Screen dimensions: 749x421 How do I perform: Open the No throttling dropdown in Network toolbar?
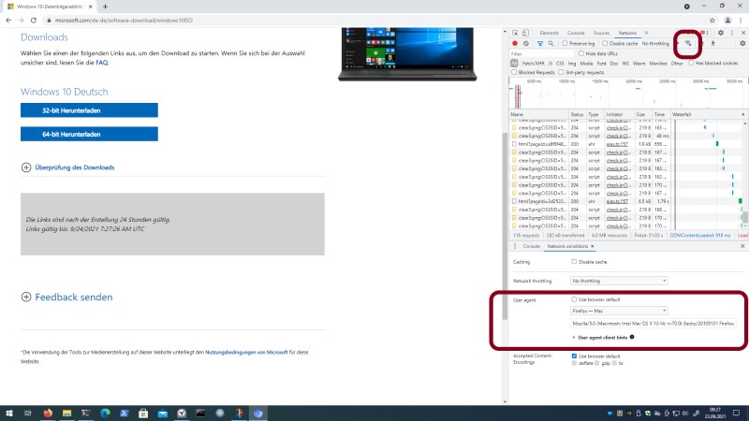pyautogui.click(x=659, y=43)
